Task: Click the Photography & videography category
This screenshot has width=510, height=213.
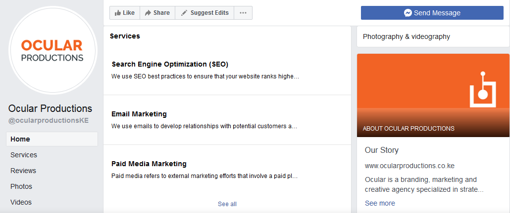Action: (x=407, y=36)
